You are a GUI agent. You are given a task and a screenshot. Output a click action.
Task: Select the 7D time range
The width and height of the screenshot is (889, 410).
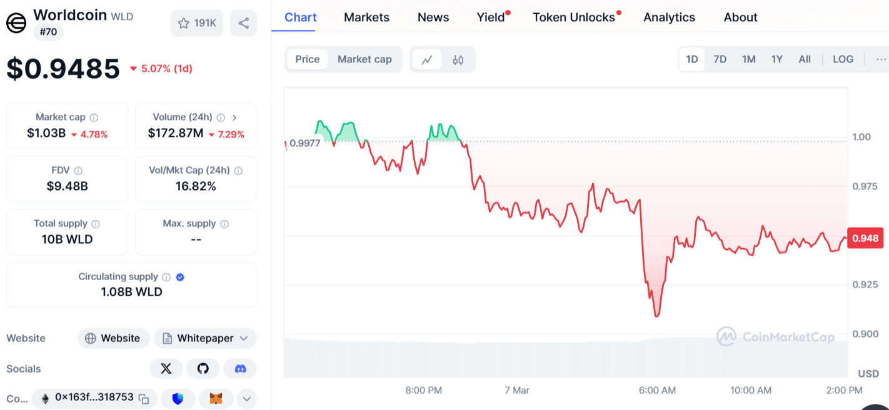[x=720, y=59]
